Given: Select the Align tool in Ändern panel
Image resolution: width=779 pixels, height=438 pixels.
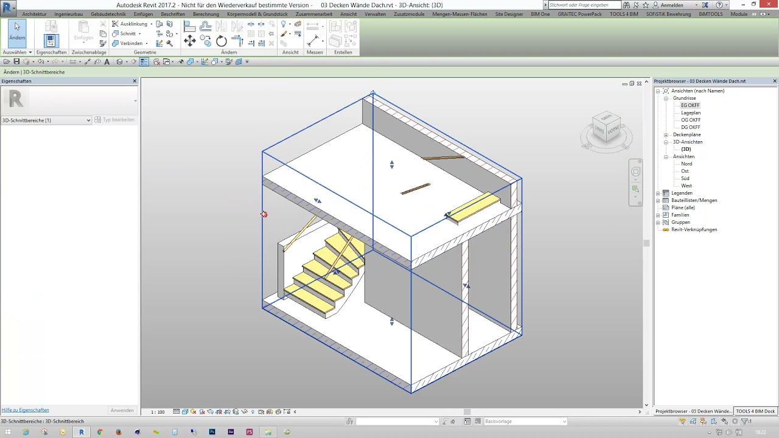Looking at the screenshot, I should [190, 26].
